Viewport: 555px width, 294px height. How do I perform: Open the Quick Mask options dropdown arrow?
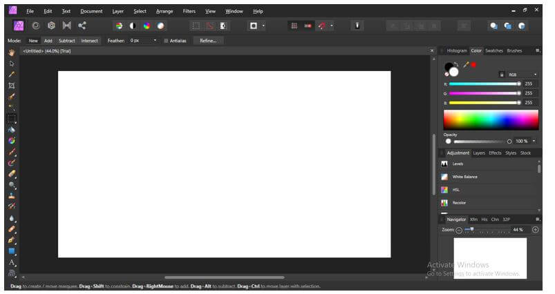point(263,26)
